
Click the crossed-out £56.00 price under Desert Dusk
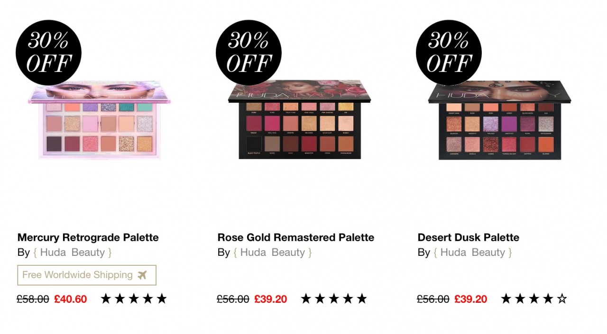click(432, 299)
